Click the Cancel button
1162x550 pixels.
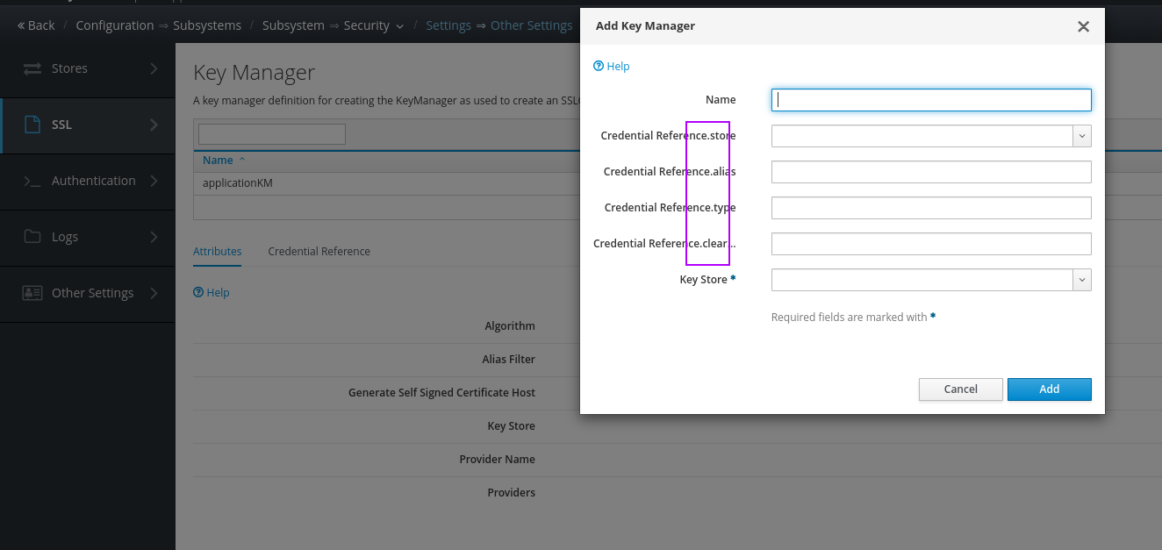click(x=960, y=389)
